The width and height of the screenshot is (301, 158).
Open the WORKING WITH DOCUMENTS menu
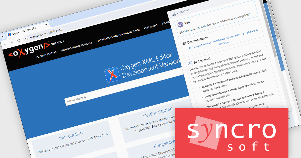(x=77, y=46)
